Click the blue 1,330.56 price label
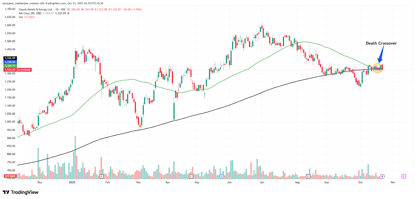 pyautogui.click(x=10, y=62)
